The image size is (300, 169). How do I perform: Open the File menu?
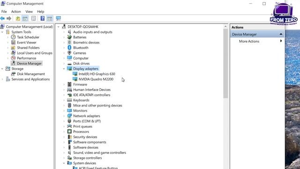(x=4, y=11)
